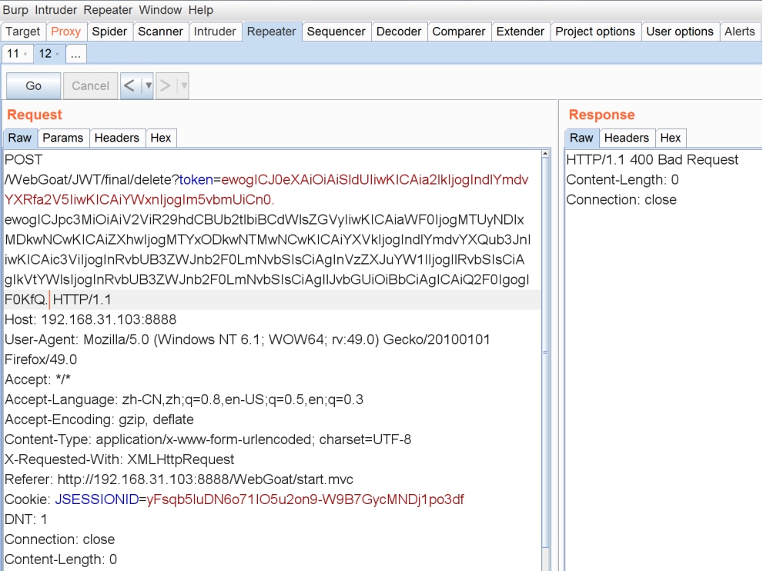Click the Host header line in request
This screenshot has width=763, height=571.
[x=91, y=319]
